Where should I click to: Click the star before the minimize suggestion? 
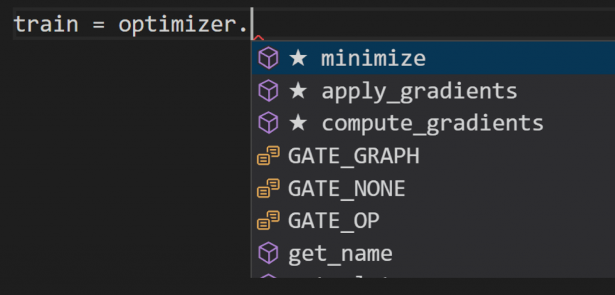tap(298, 58)
